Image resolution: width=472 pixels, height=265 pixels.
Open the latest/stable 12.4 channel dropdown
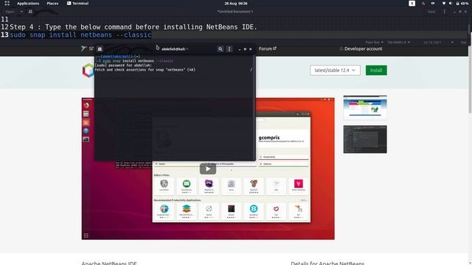click(335, 71)
